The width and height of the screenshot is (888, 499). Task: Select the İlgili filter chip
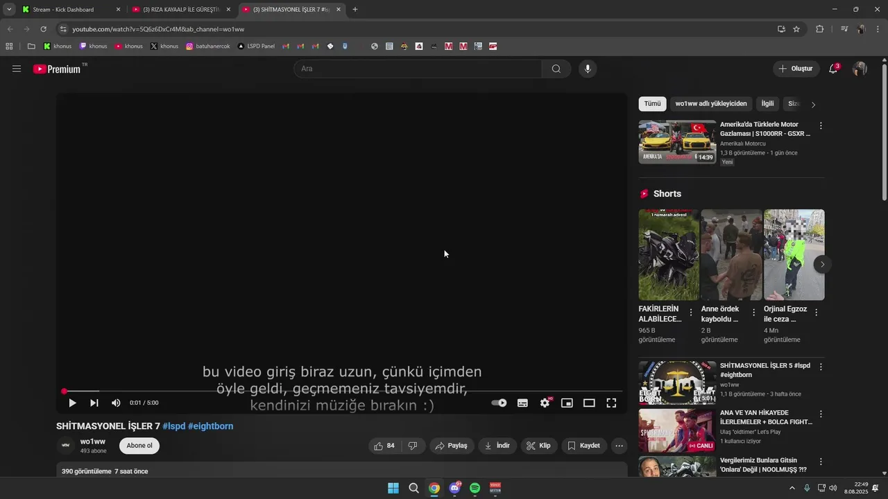767,104
